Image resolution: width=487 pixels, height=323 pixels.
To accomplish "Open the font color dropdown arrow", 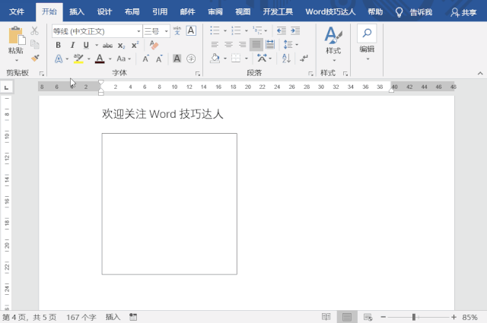I will (x=110, y=59).
